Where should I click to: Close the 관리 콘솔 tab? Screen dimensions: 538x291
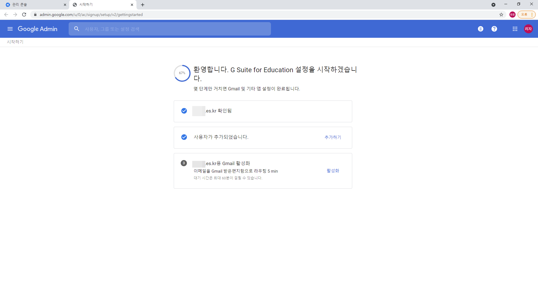(65, 5)
